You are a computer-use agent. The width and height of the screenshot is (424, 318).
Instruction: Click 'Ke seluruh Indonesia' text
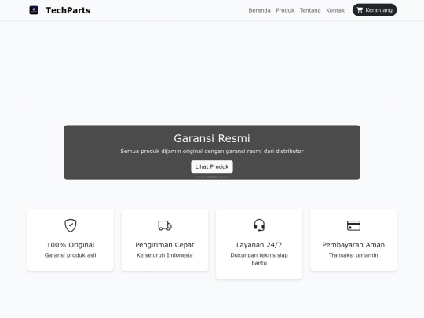click(165, 255)
